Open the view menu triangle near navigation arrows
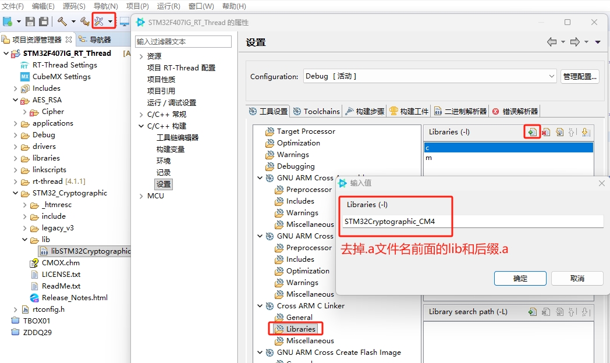This screenshot has width=610, height=363. point(598,42)
